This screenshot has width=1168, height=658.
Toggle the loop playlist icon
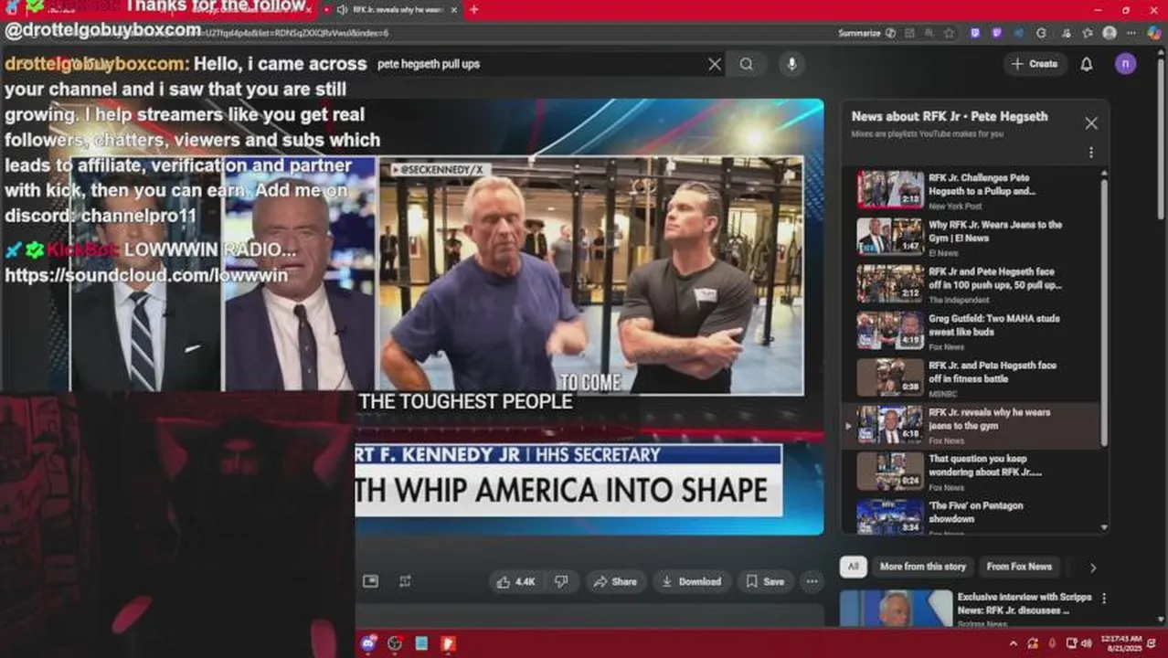coord(406,581)
